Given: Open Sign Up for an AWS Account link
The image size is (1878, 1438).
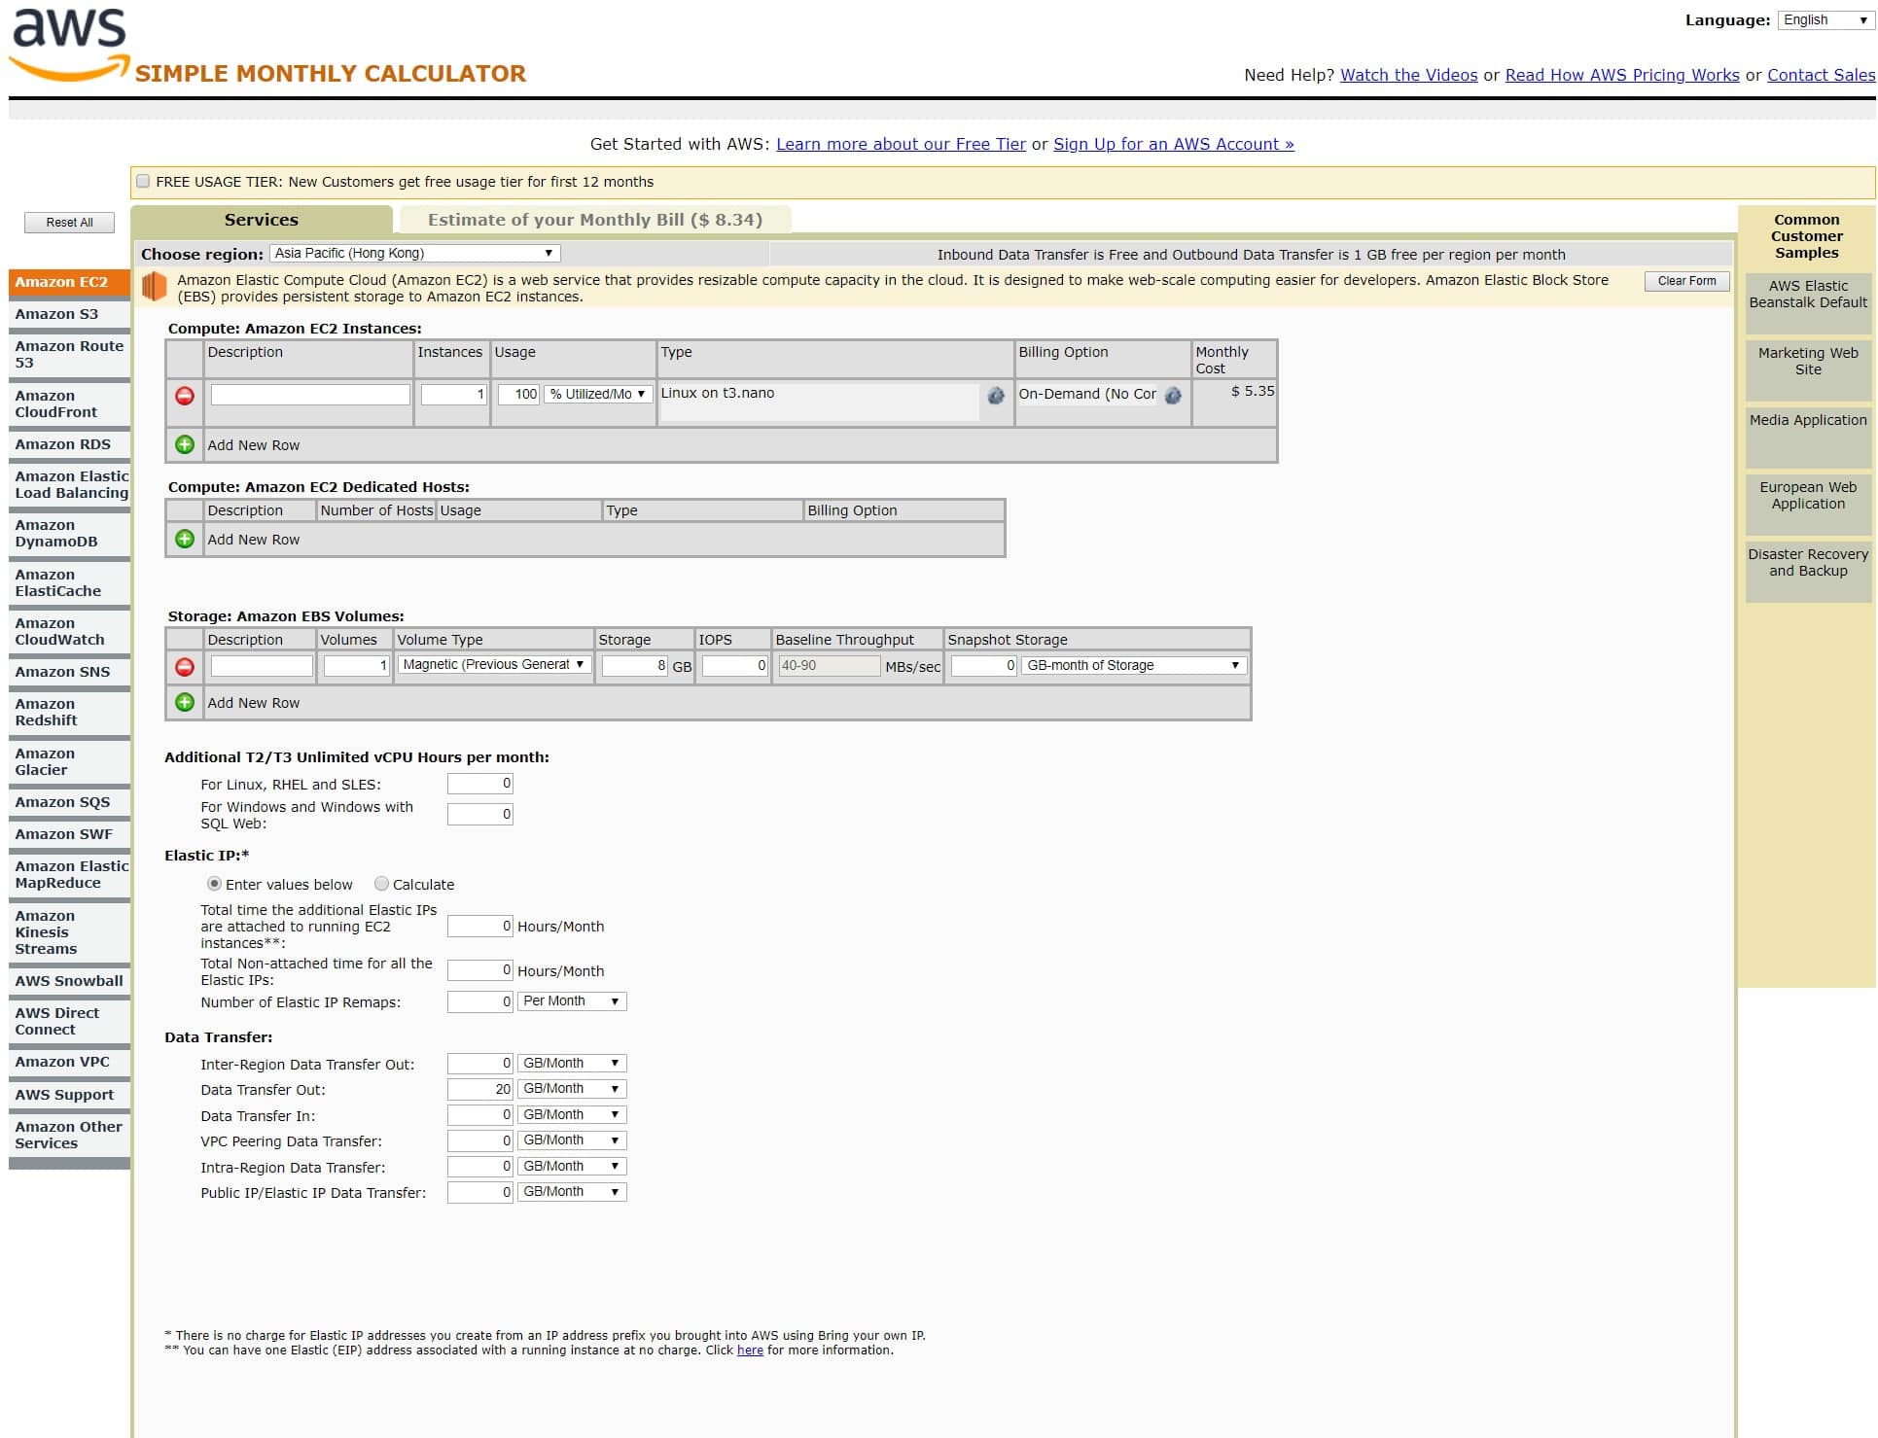Looking at the screenshot, I should coord(1174,144).
